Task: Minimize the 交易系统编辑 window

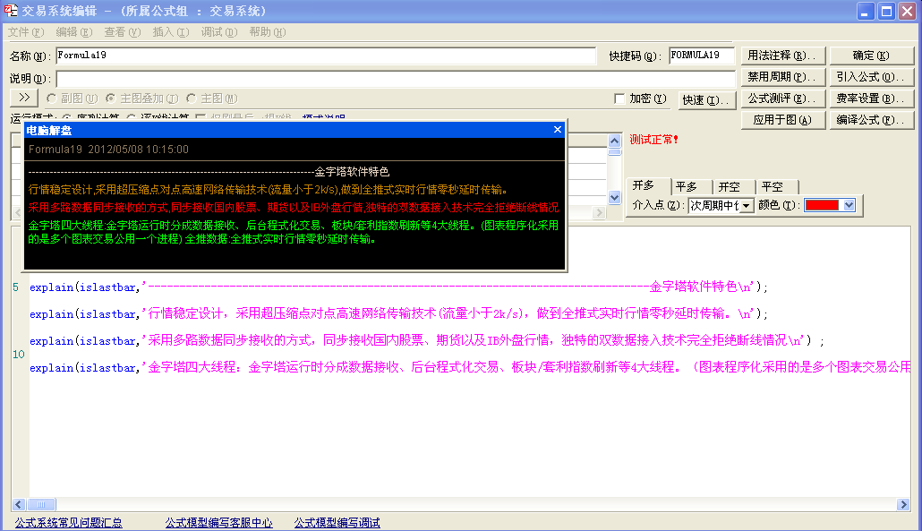Action: 865,11
